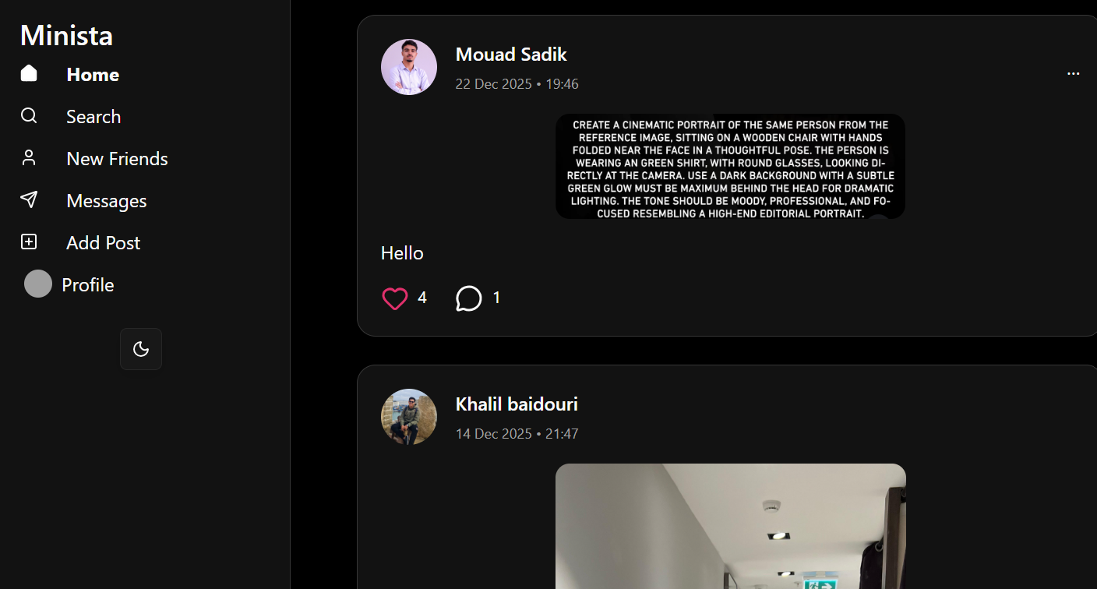
Task: Go to the Messages menu item
Action: (107, 201)
